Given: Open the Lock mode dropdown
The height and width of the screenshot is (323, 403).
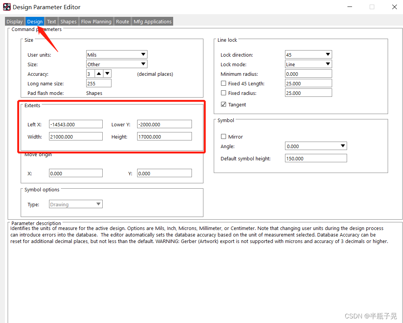Looking at the screenshot, I should point(328,64).
